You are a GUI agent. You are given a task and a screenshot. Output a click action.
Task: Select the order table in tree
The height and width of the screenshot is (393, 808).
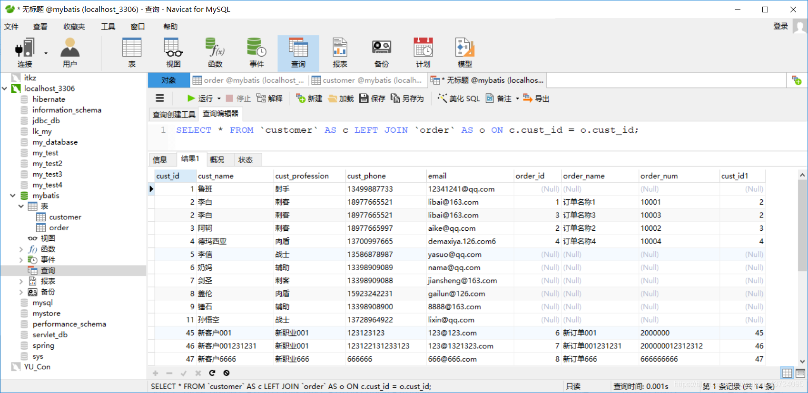click(x=59, y=227)
